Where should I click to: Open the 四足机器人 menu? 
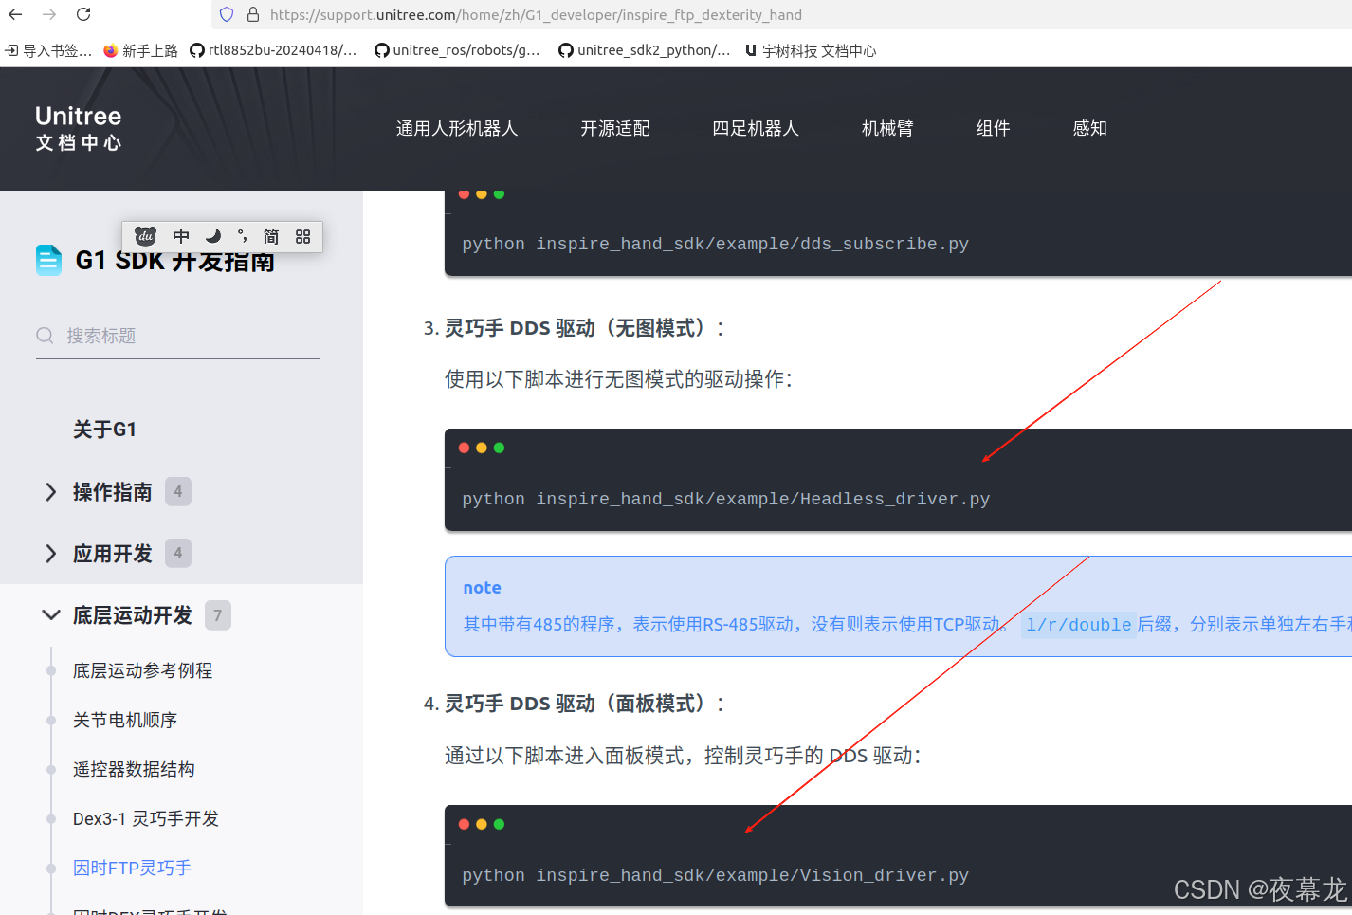click(756, 128)
